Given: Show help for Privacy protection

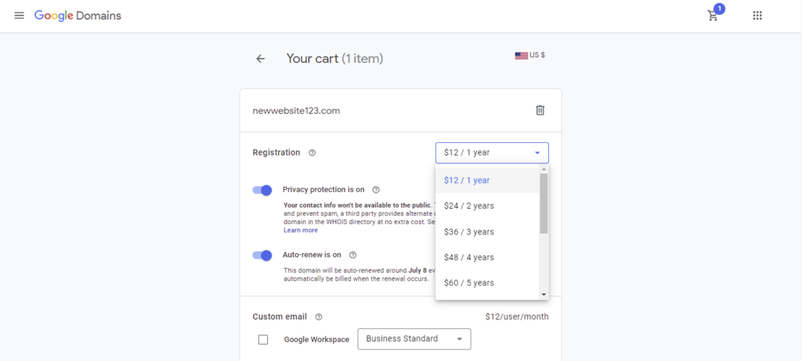Looking at the screenshot, I should click(376, 190).
